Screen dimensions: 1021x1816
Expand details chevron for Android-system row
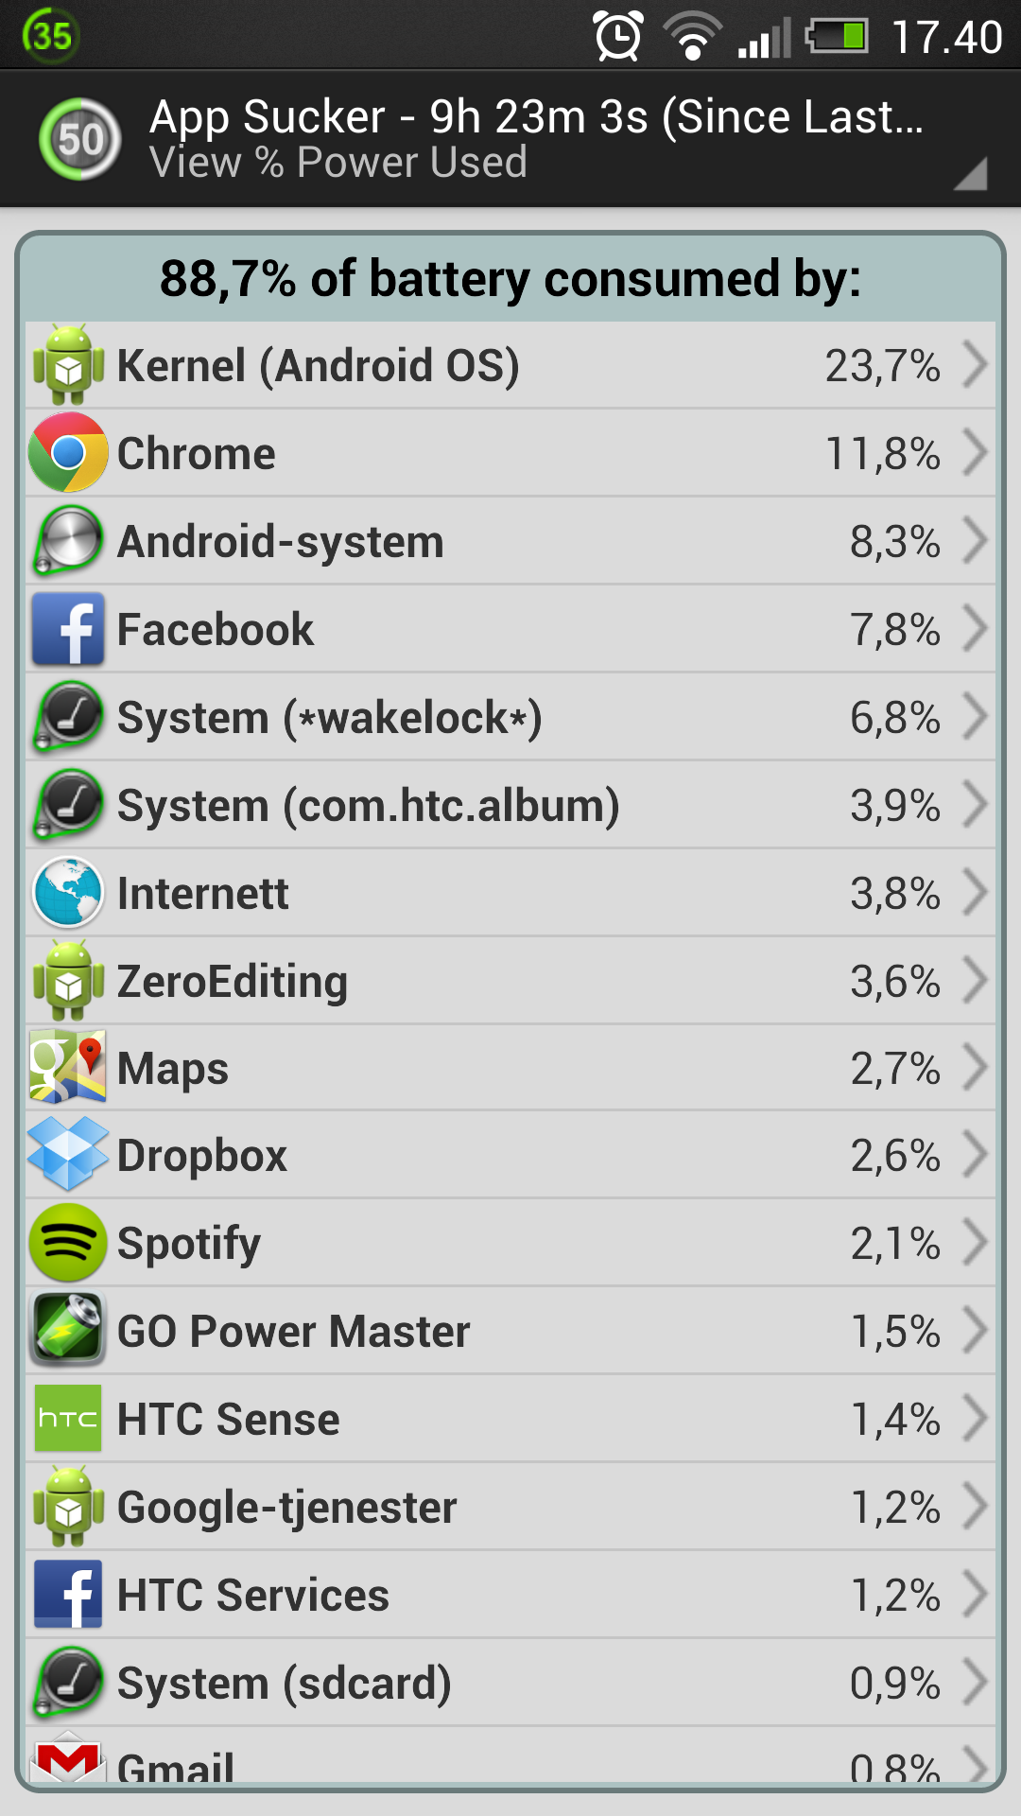click(x=975, y=541)
